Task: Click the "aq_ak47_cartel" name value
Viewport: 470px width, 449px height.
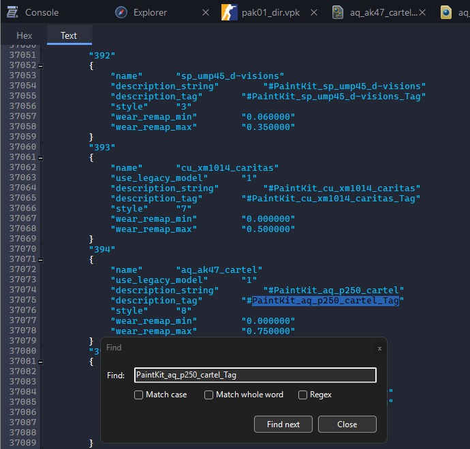Action: (x=219, y=270)
